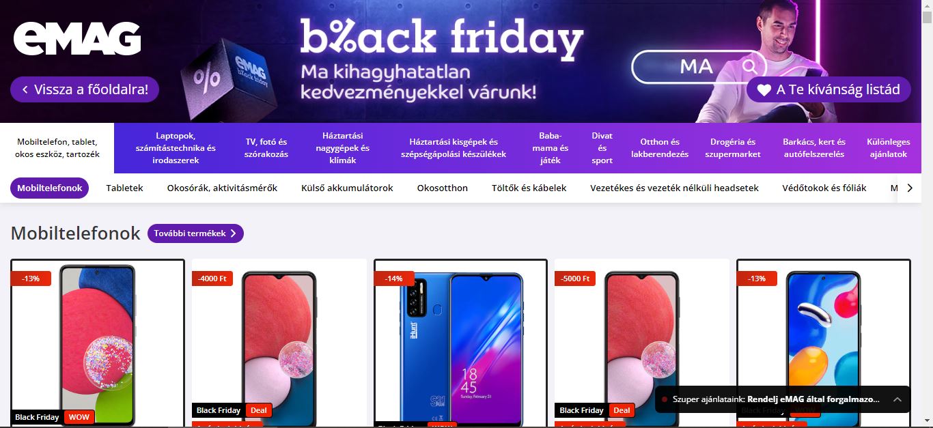Click the Külső akkumulátorok link

[x=347, y=188]
